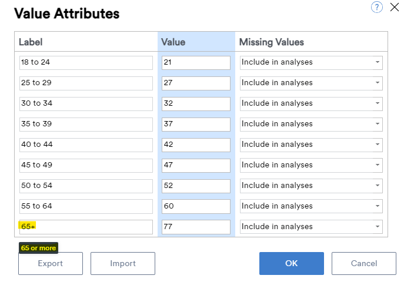The height and width of the screenshot is (282, 404).
Task: Select the value field containing 77
Action: pos(196,227)
